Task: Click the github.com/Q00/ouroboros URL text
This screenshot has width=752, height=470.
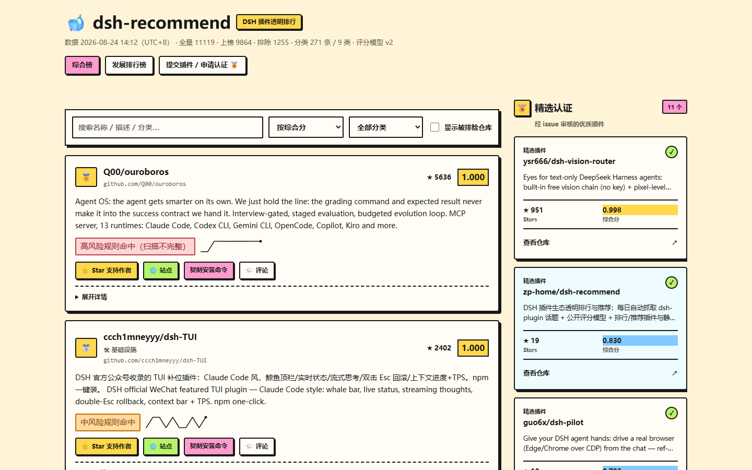Action: (x=145, y=184)
